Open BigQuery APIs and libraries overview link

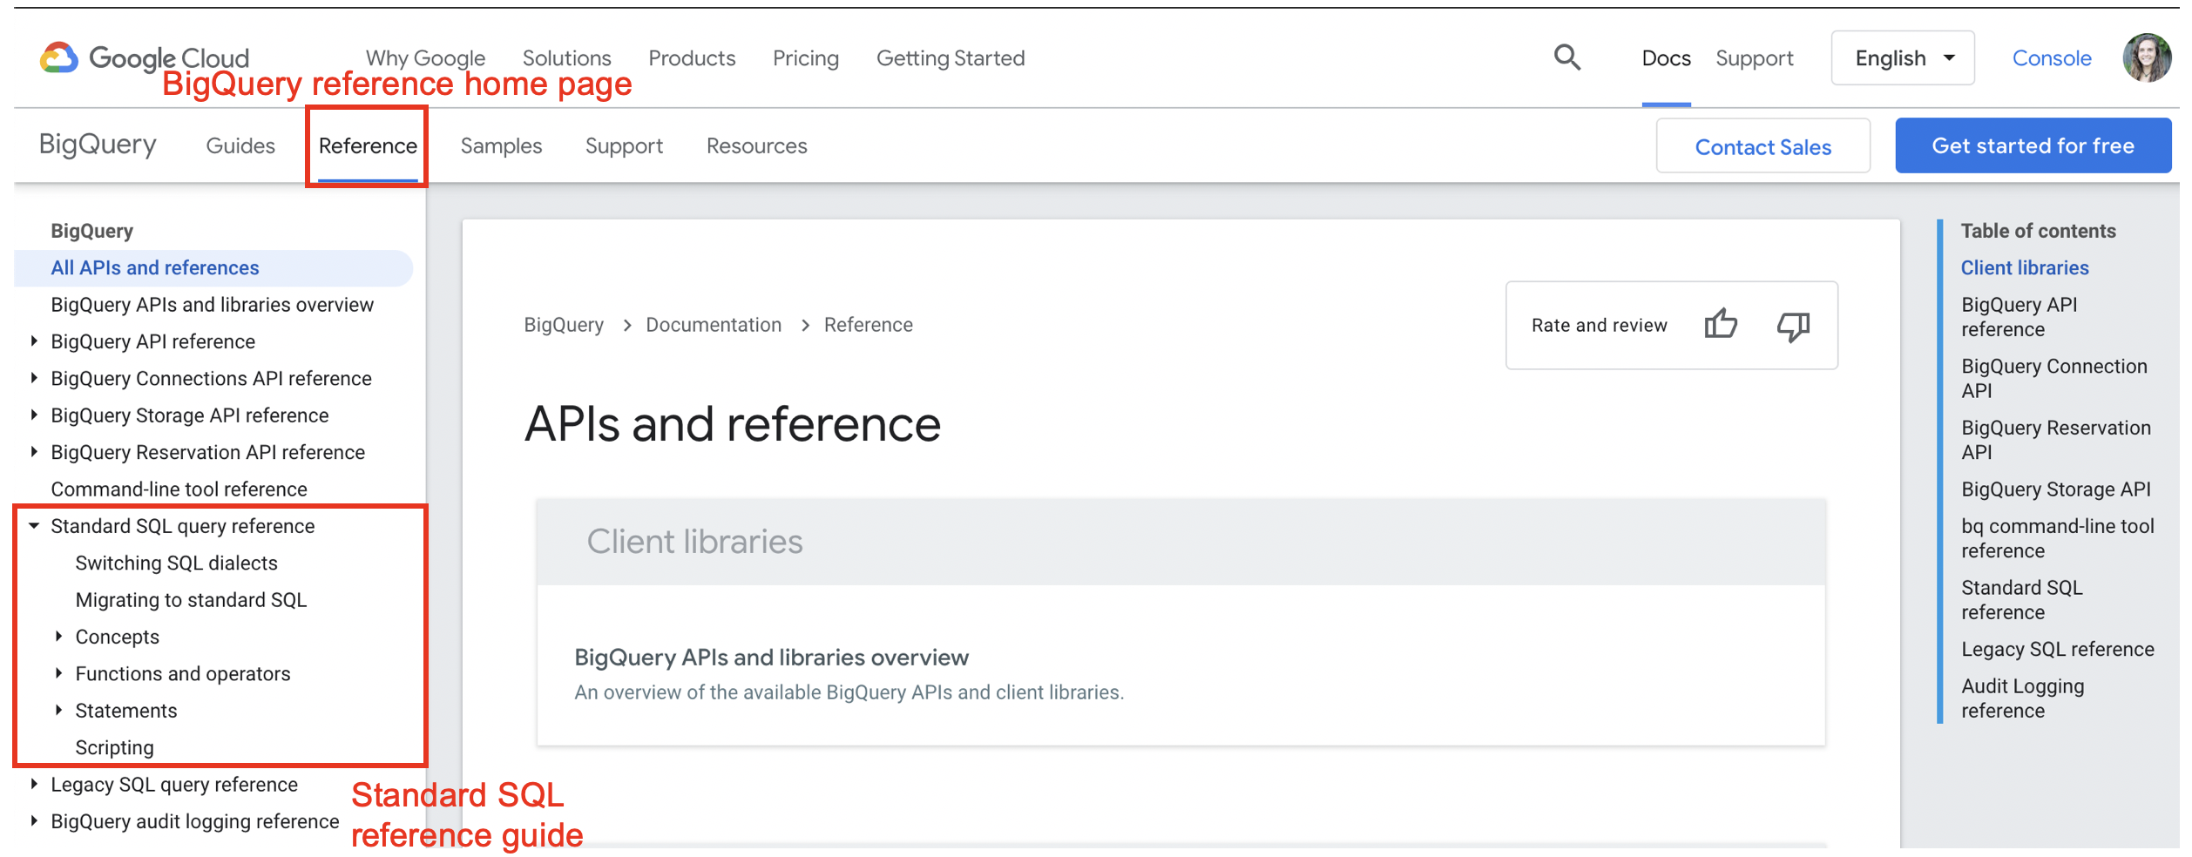770,658
